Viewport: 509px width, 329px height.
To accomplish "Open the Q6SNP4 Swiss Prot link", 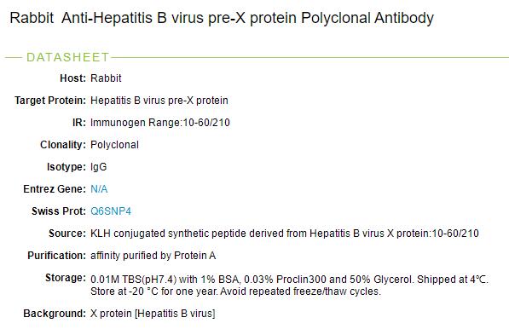I will (111, 211).
